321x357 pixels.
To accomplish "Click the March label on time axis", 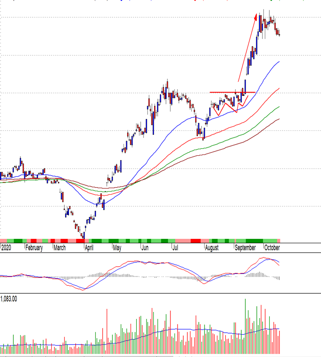I will (60, 248).
